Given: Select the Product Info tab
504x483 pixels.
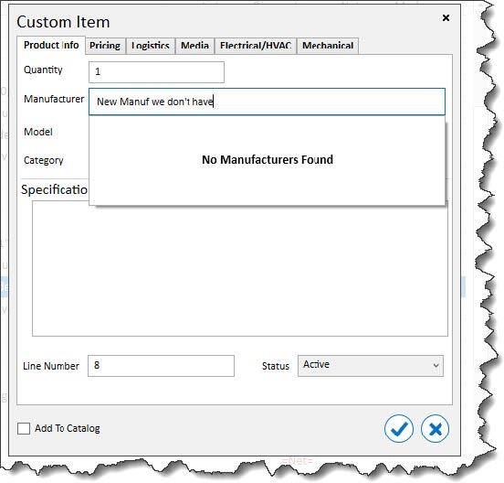Looking at the screenshot, I should 51,45.
